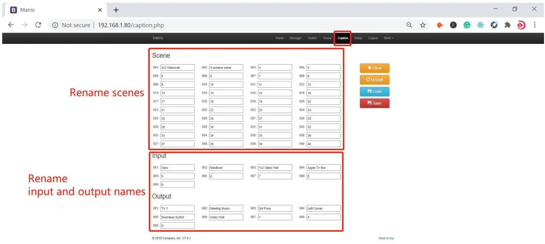The width and height of the screenshot is (545, 244).
Task: Edit Output 006 field 'Video Wall'
Action: [226, 217]
